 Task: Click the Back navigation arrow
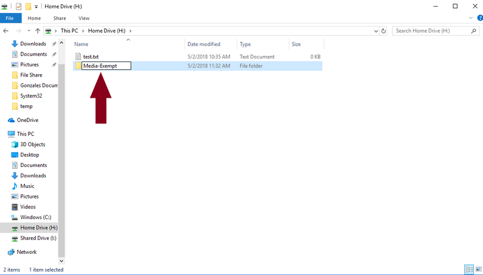point(6,31)
